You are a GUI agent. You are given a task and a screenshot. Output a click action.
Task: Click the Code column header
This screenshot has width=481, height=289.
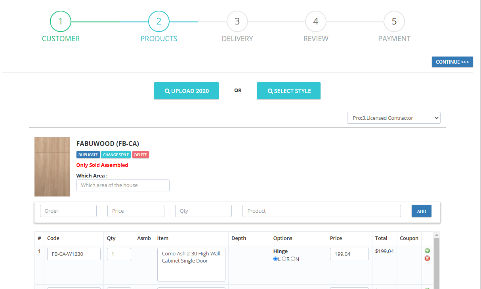(x=53, y=238)
